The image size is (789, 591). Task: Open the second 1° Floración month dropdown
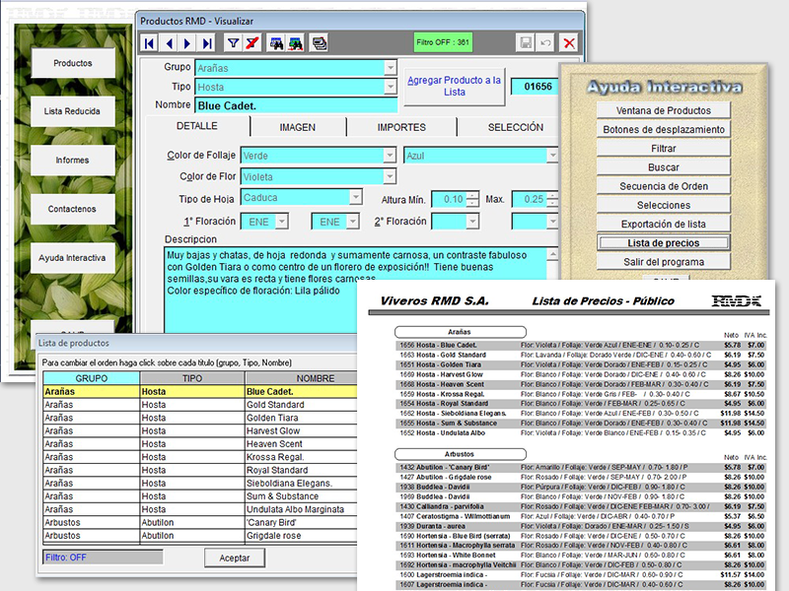pos(353,221)
